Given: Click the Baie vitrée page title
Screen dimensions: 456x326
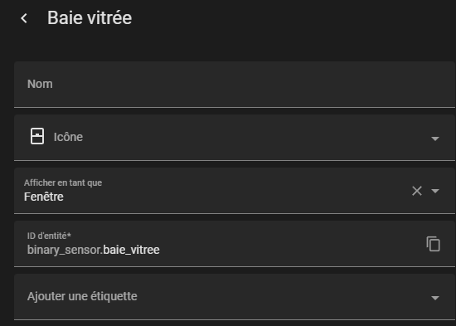Looking at the screenshot, I should 90,18.
